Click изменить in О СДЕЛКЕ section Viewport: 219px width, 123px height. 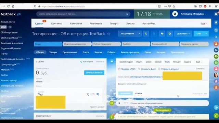pyautogui.click(x=100, y=61)
